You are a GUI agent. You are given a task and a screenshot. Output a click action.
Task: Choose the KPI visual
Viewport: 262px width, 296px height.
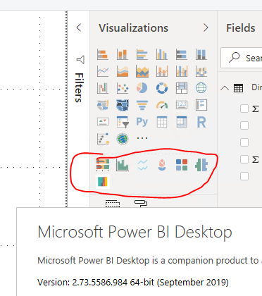[103, 122]
